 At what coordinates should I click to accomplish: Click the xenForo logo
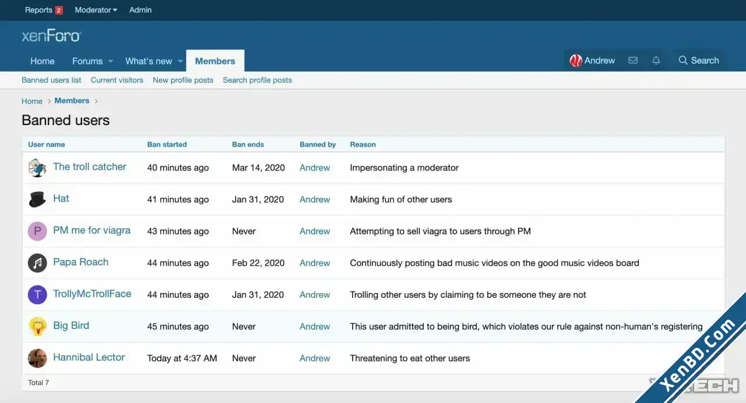click(51, 36)
